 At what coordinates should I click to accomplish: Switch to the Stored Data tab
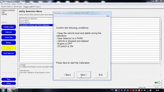coord(18,7)
